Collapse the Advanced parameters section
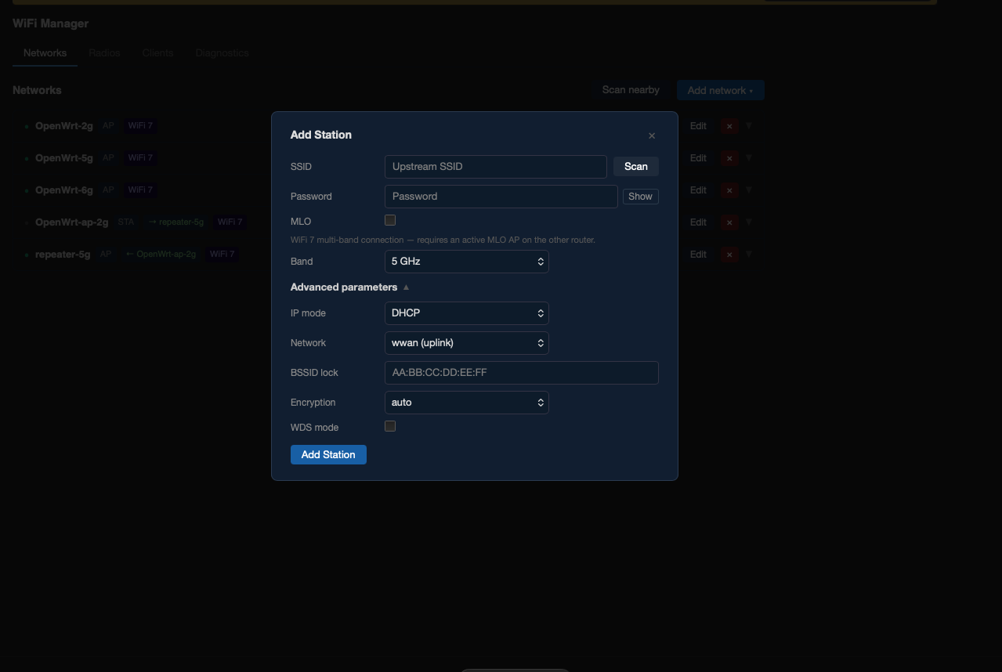Image resolution: width=1002 pixels, height=672 pixels. click(350, 287)
